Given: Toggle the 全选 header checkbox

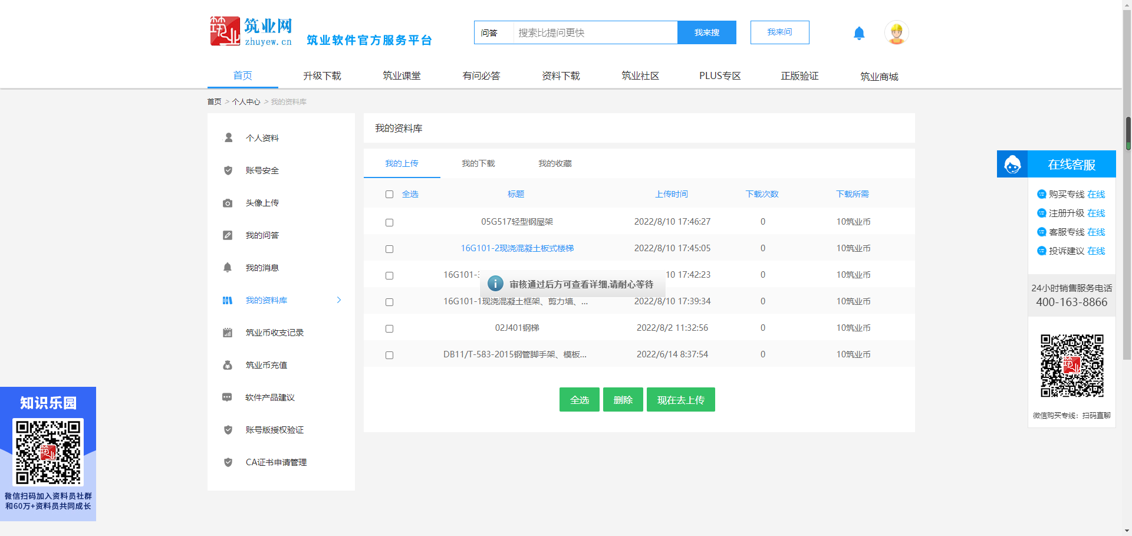Looking at the screenshot, I should click(389, 194).
